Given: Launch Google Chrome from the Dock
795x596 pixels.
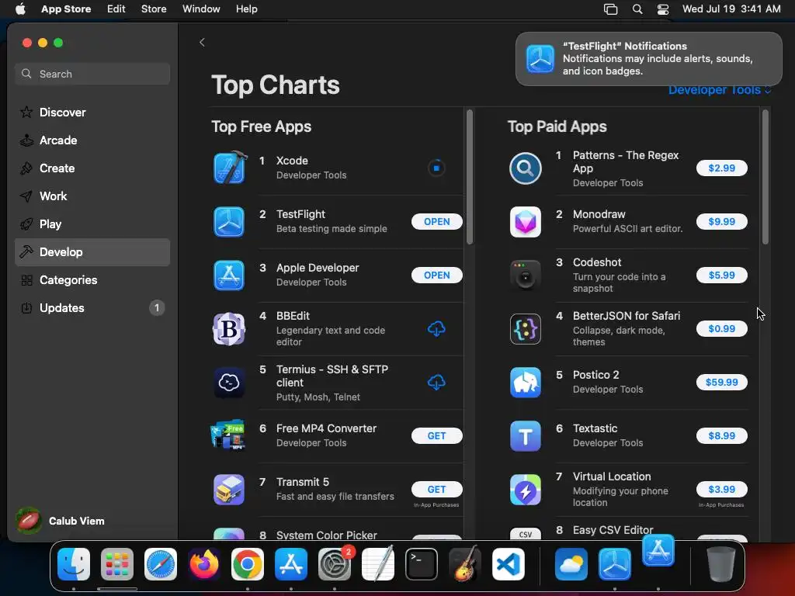Looking at the screenshot, I should [248, 564].
